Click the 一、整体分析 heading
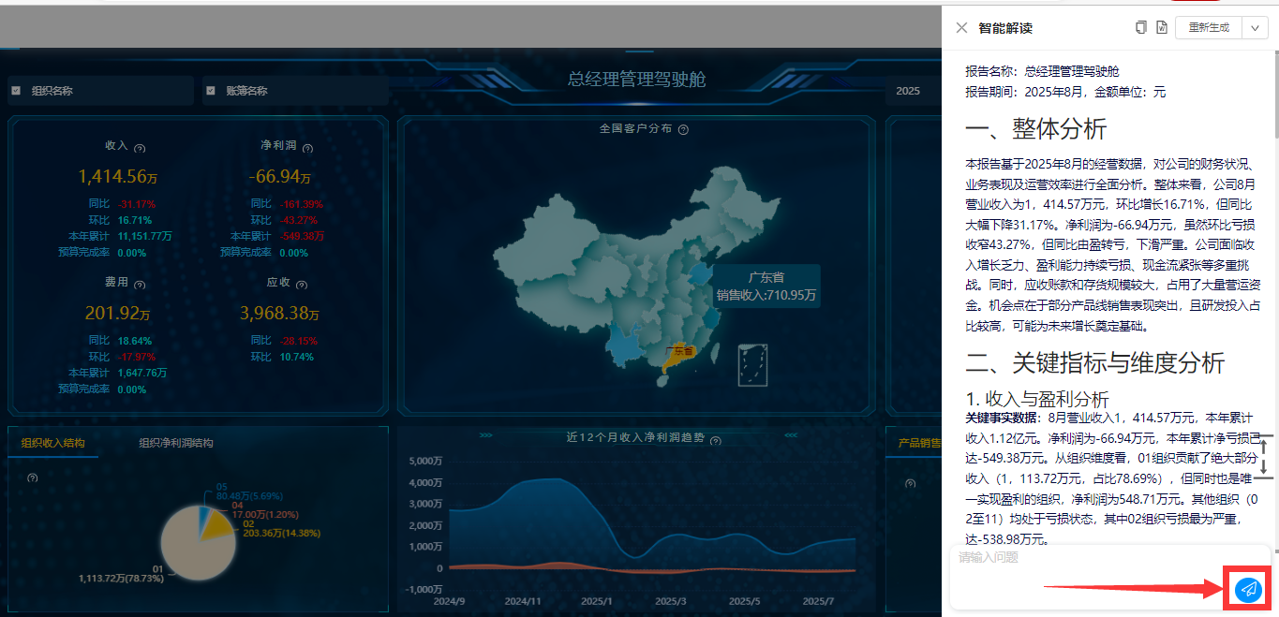The width and height of the screenshot is (1279, 617). coord(1036,128)
